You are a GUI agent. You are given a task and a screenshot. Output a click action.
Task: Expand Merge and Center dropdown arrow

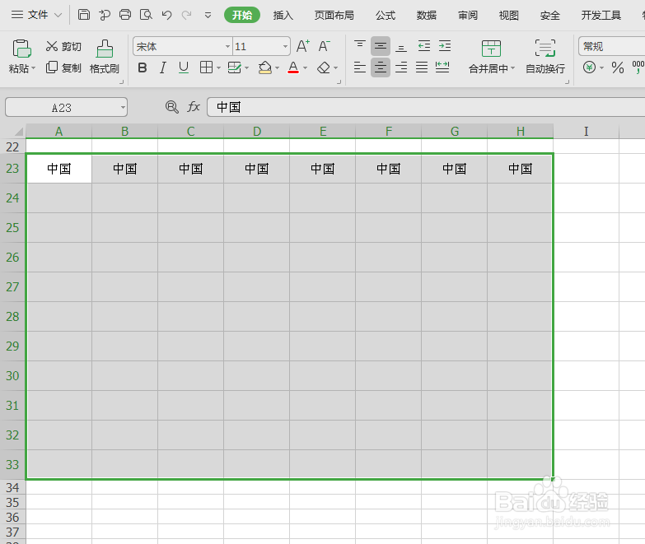pyautogui.click(x=512, y=67)
